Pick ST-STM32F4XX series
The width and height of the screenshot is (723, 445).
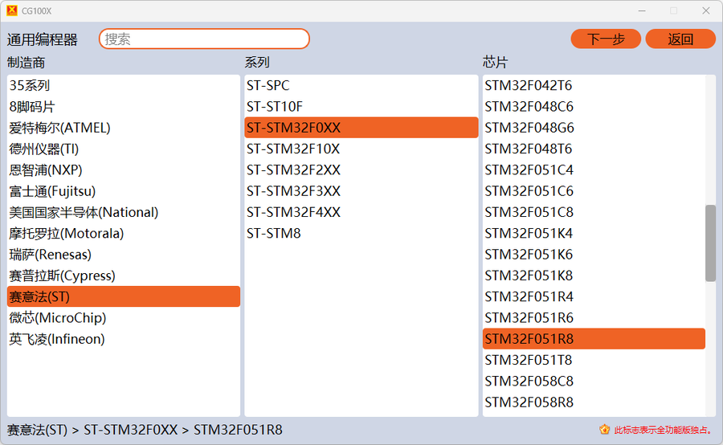pyautogui.click(x=293, y=212)
